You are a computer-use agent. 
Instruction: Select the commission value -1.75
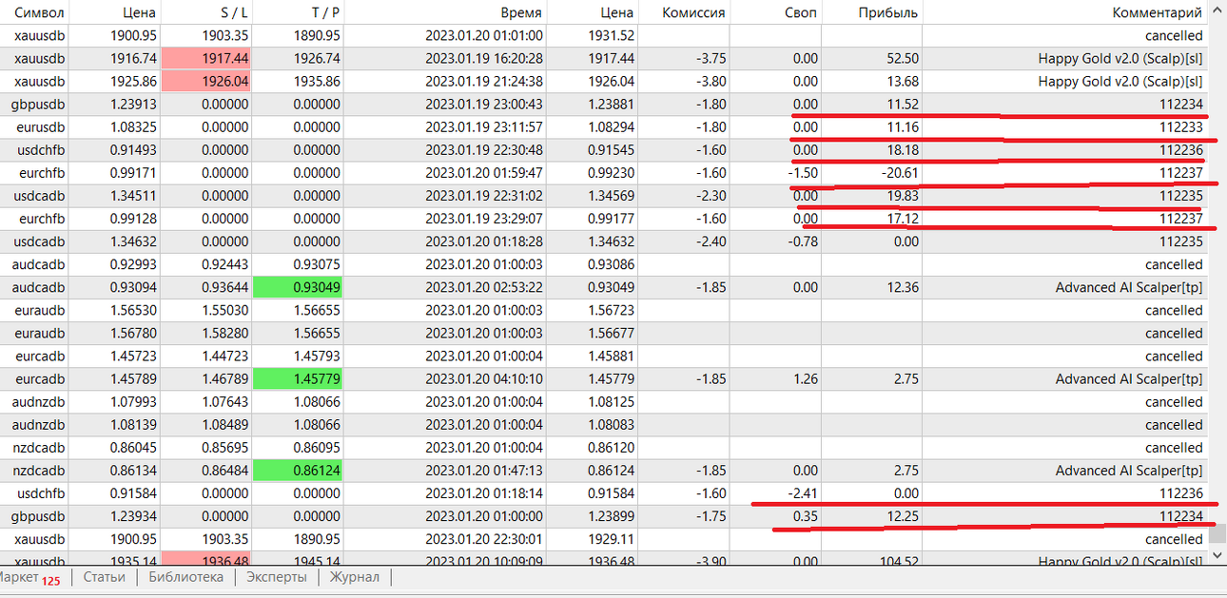coord(711,516)
